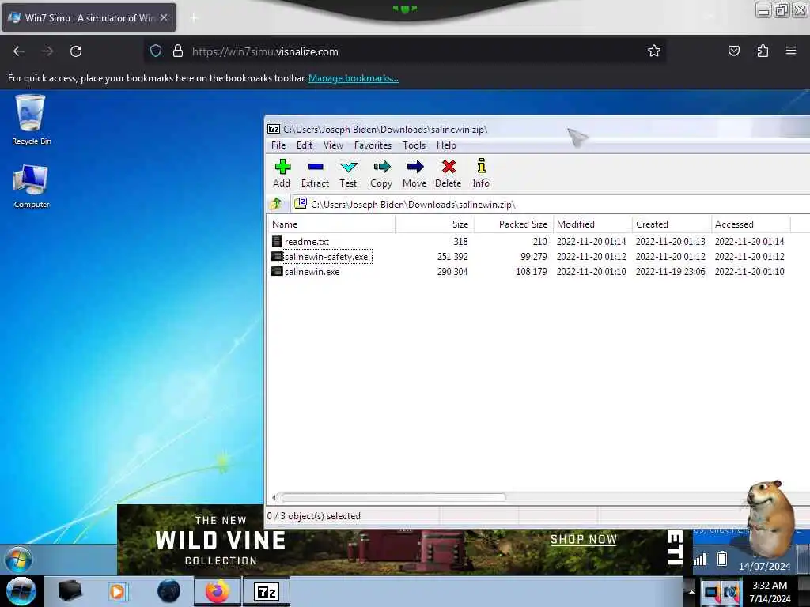
Task: Open the File menu
Action: (278, 145)
